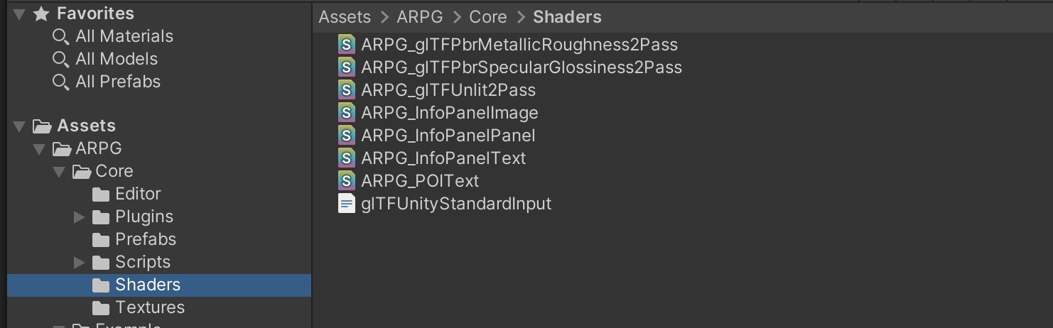Select the ARPG_glTFUnlit2Pass shader icon

coord(347,90)
